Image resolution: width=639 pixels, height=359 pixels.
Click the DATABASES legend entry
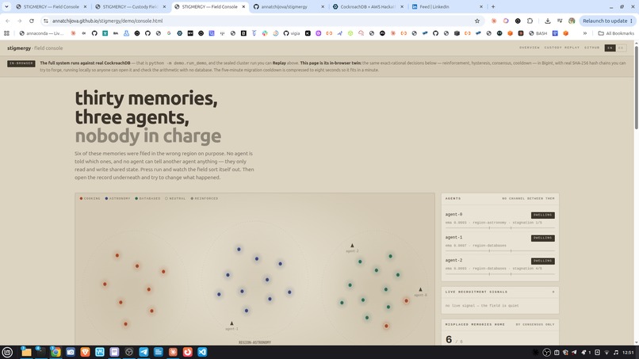[x=147, y=198]
